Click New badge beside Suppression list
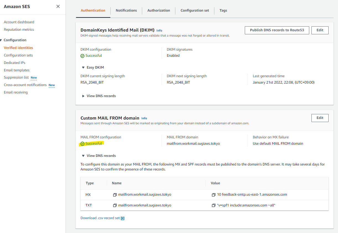Screen dimensions: 338x233 [34, 78]
